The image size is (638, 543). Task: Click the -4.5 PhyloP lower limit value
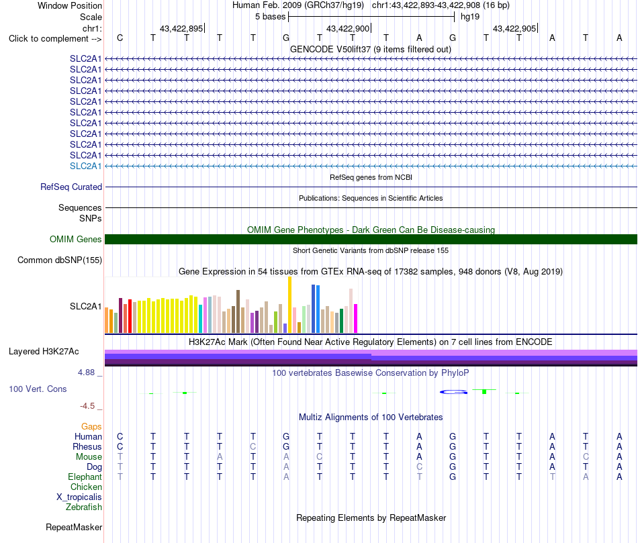tap(87, 406)
